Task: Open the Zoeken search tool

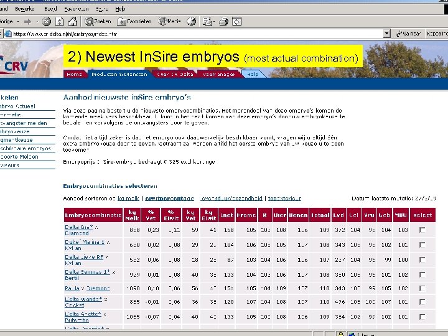Action: [x=98, y=21]
